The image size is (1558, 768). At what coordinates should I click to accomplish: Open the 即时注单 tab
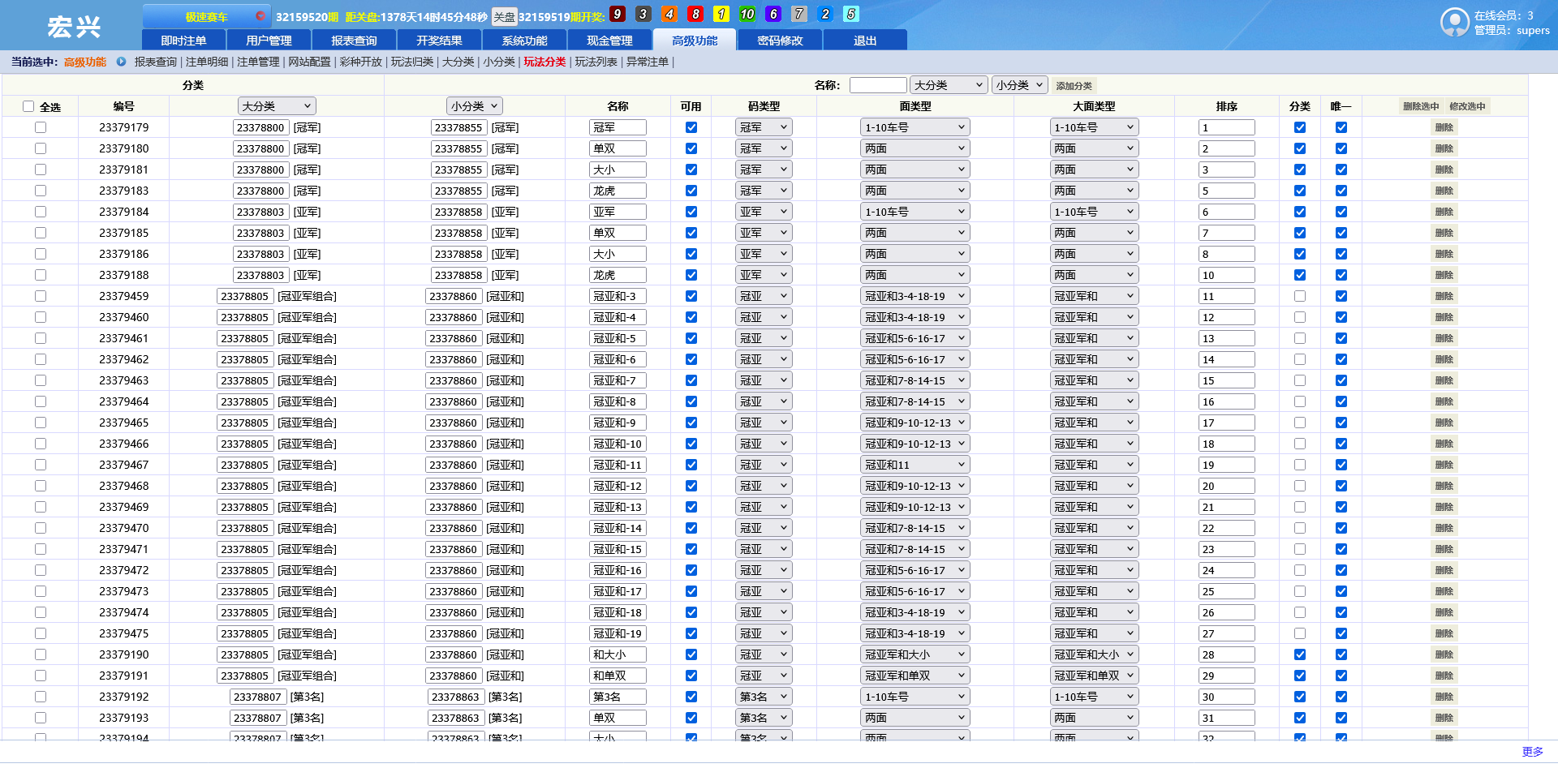(183, 41)
